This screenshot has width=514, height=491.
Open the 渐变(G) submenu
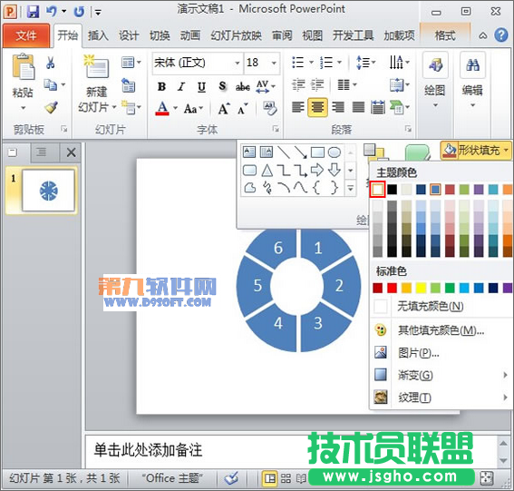[x=441, y=375]
